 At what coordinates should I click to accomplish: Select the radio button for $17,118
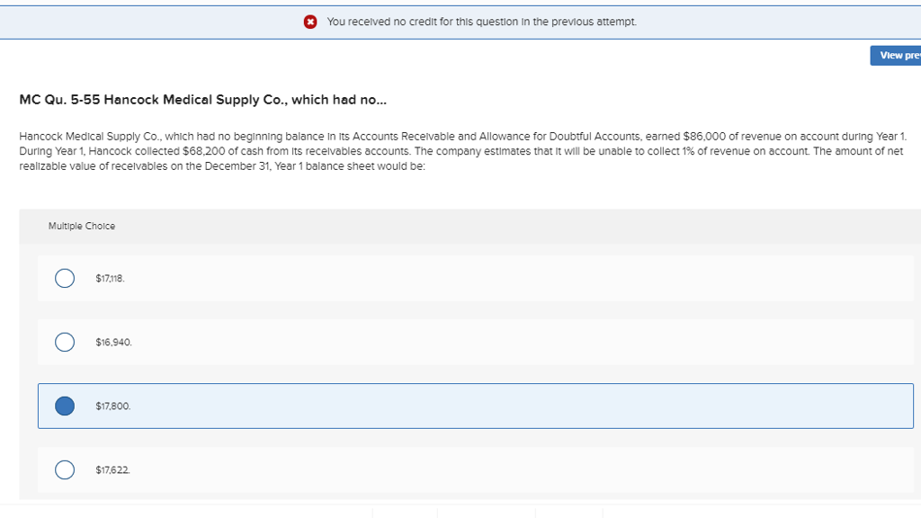(64, 278)
